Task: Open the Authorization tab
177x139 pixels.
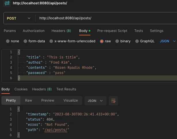Action: [x=34, y=31]
